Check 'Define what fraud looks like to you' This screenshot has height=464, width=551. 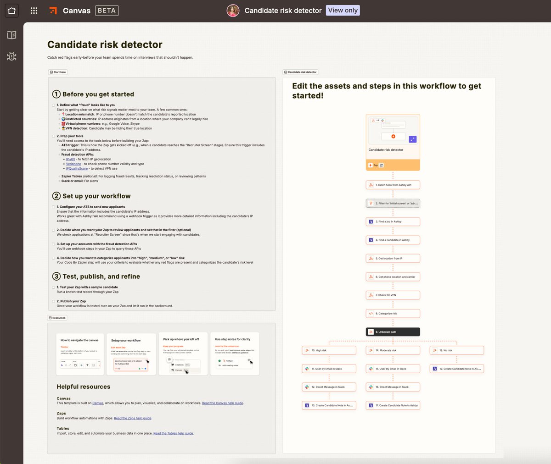point(53,105)
